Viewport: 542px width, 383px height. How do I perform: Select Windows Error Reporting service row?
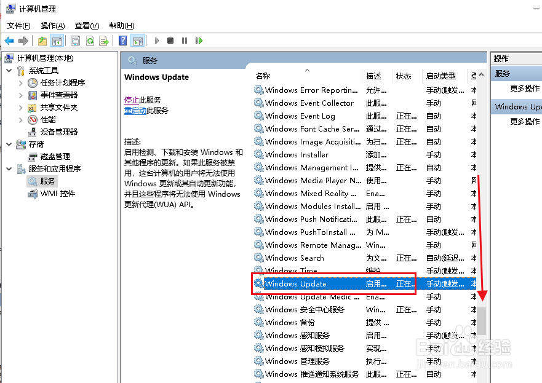(x=365, y=90)
